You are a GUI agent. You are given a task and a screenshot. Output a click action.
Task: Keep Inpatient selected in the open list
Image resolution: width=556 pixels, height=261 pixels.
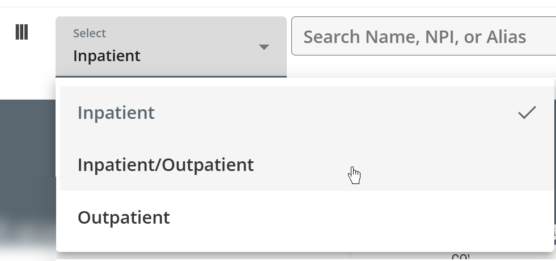[x=116, y=113]
